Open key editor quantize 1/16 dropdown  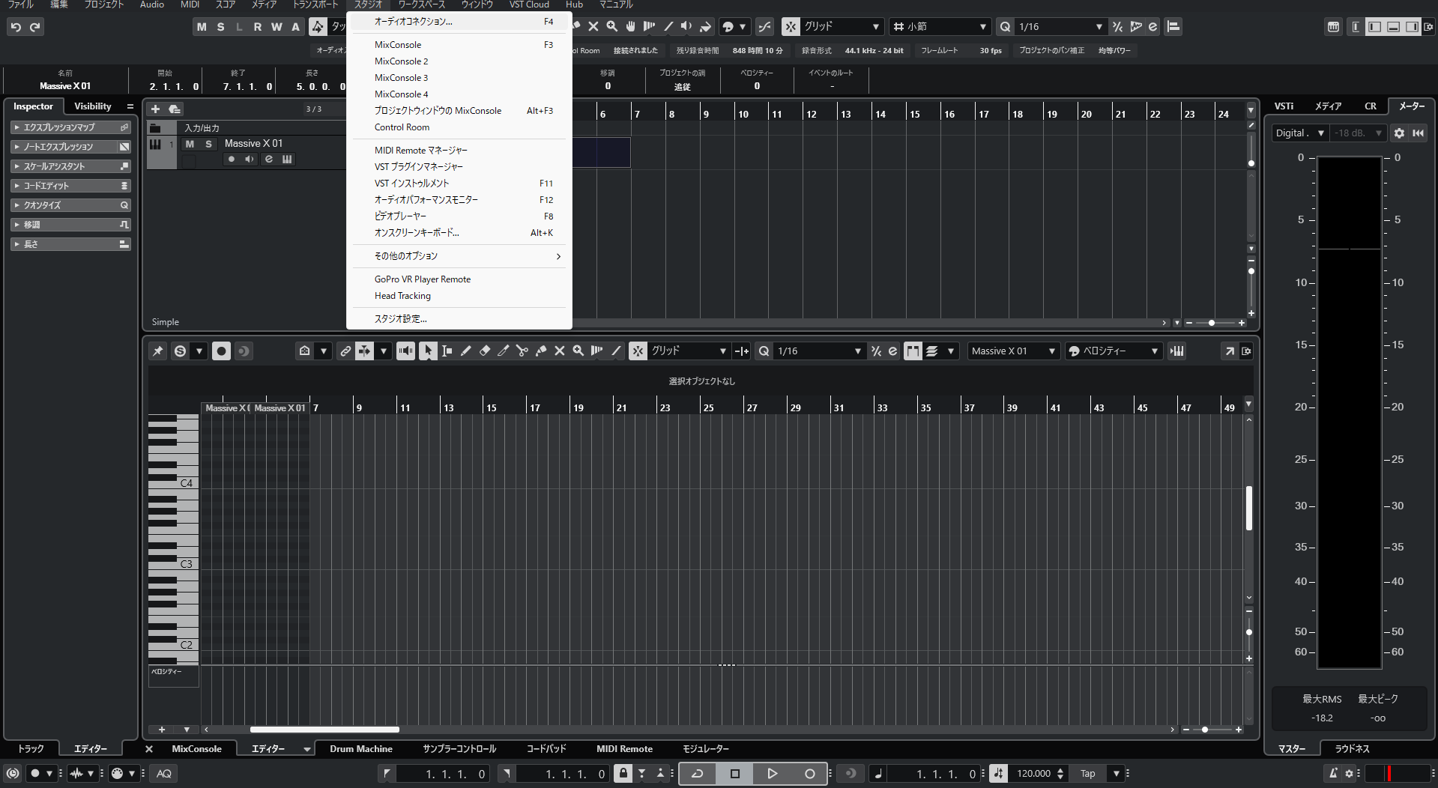[819, 351]
